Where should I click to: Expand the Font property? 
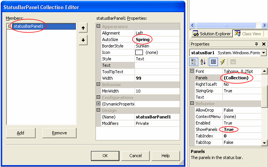pos(192,71)
